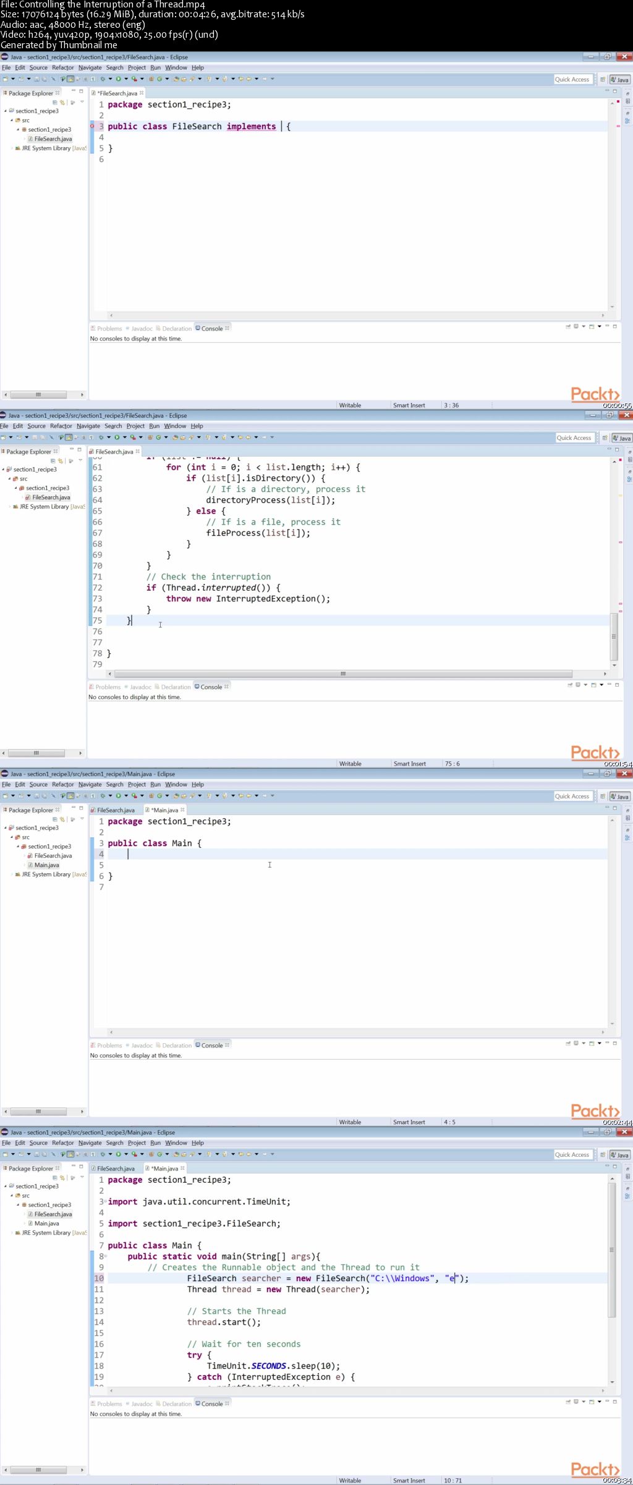
Task: Open the Refactor menu in the 00:01:54 frame
Action: [61, 426]
